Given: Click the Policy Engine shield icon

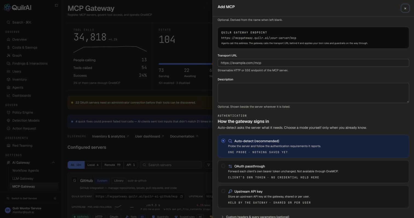Looking at the screenshot, I should click(x=8, y=112).
